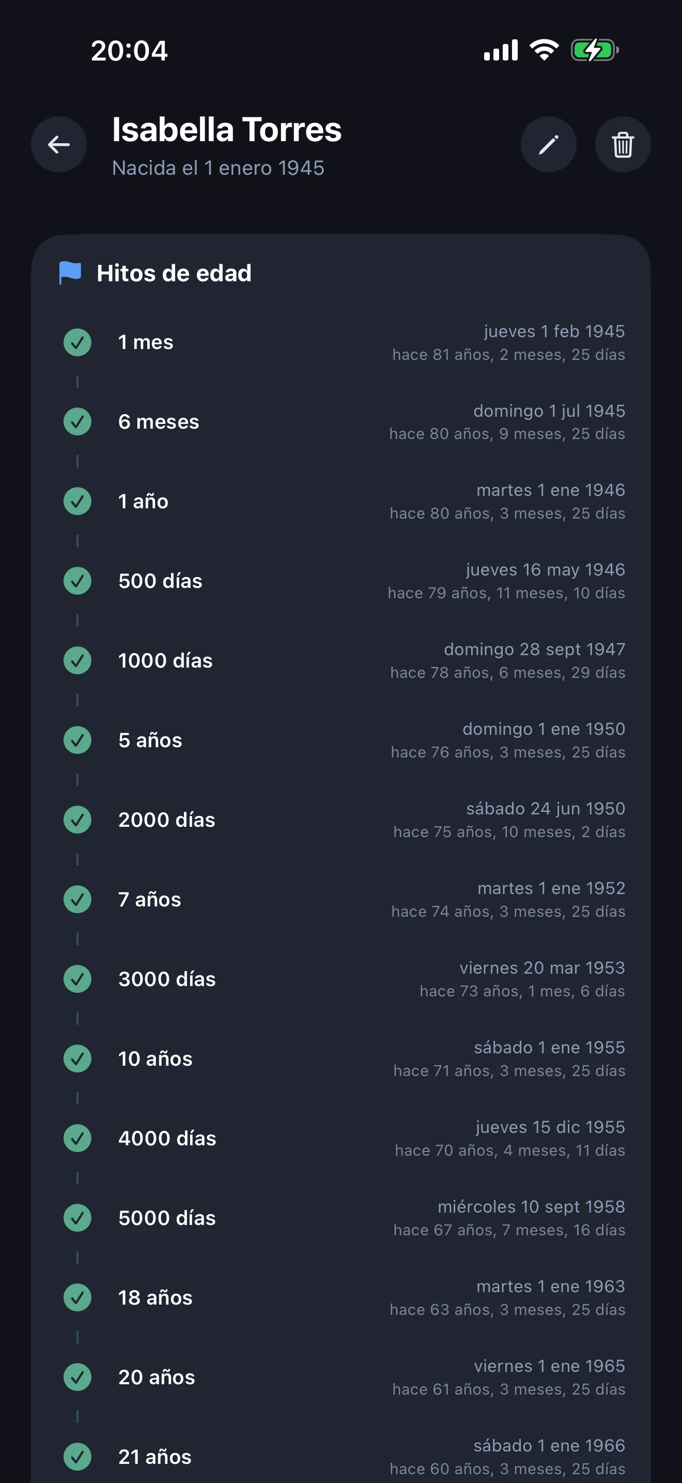The image size is (682, 1483).
Task: Tap the date miércoles 10 sept 1958
Action: [531, 1207]
